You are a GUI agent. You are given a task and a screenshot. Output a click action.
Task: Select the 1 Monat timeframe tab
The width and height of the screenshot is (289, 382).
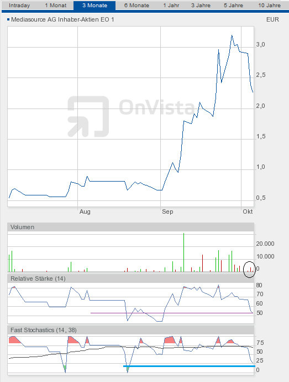click(x=55, y=6)
